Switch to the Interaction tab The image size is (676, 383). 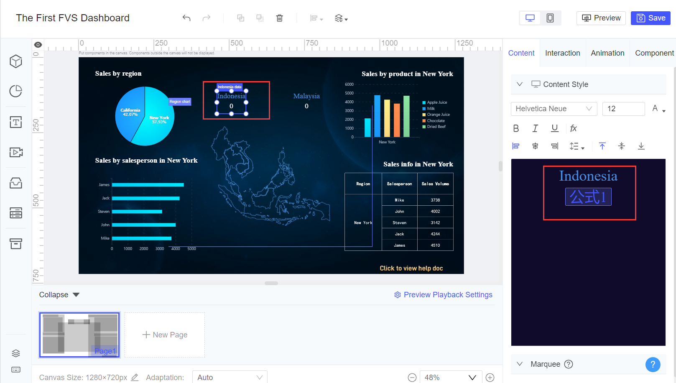tap(562, 53)
